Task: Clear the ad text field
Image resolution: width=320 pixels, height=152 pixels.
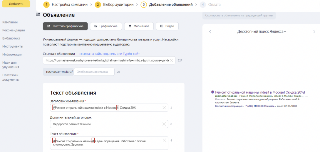Action: pos(164,140)
